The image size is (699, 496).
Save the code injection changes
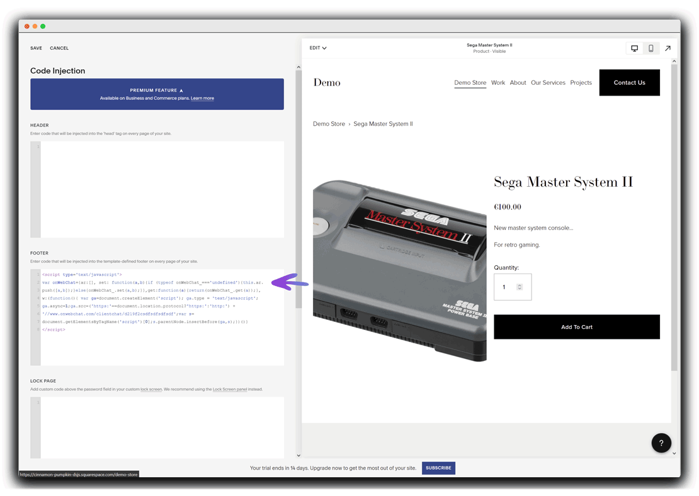[36, 48]
